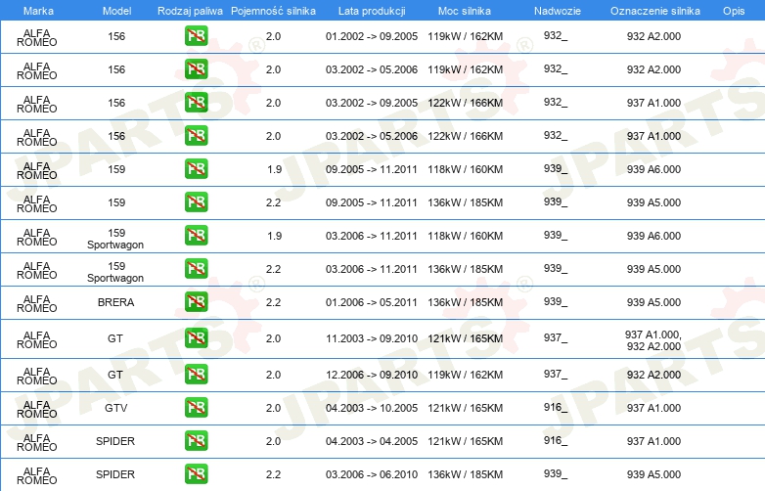765x491 pixels.
Task: Click fuel icon for 159 Sportwagon 1.9 row
Action: (x=196, y=235)
